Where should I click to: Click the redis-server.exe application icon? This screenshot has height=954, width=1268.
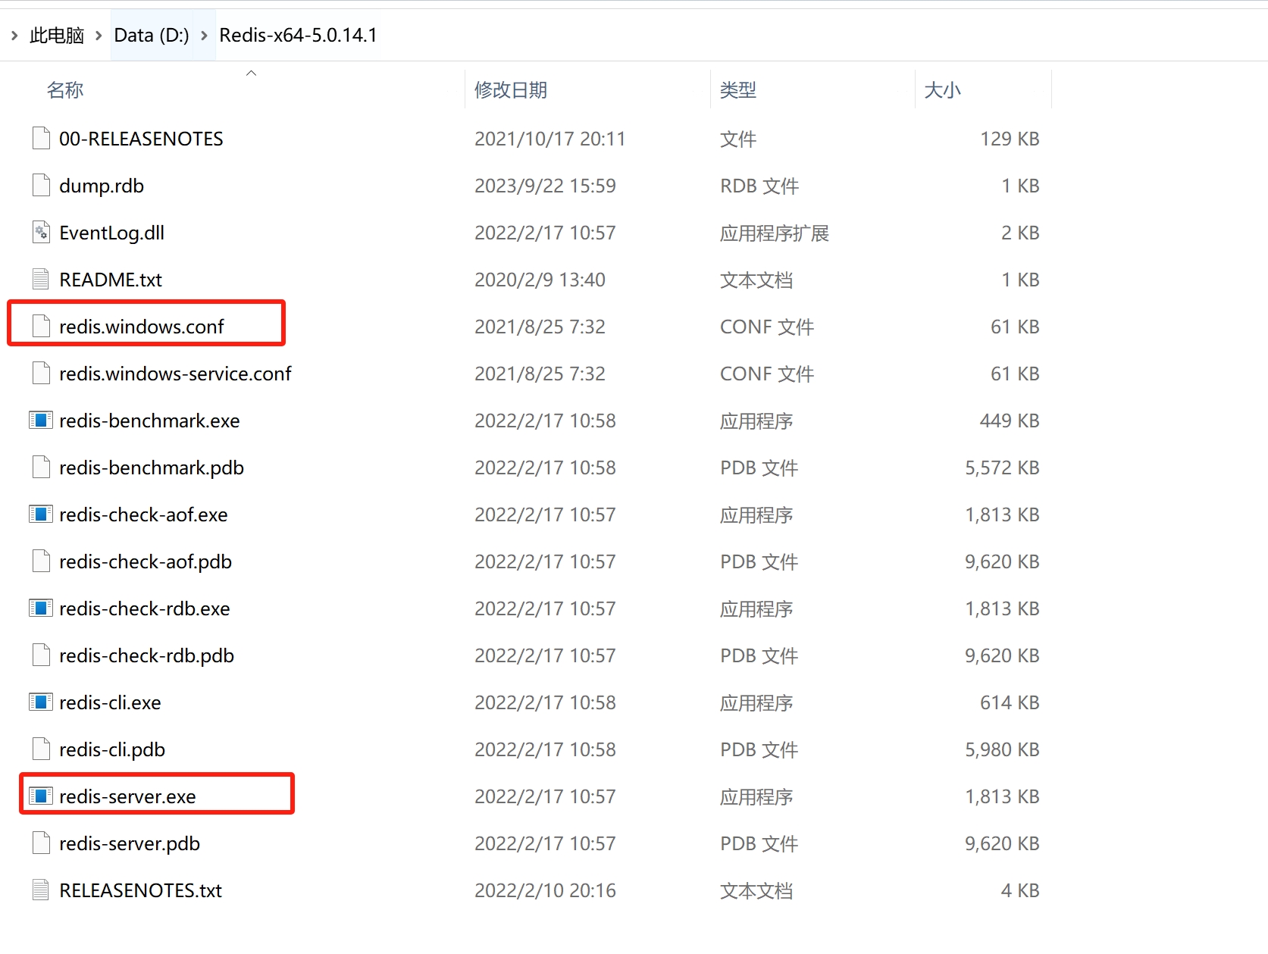click(x=41, y=796)
